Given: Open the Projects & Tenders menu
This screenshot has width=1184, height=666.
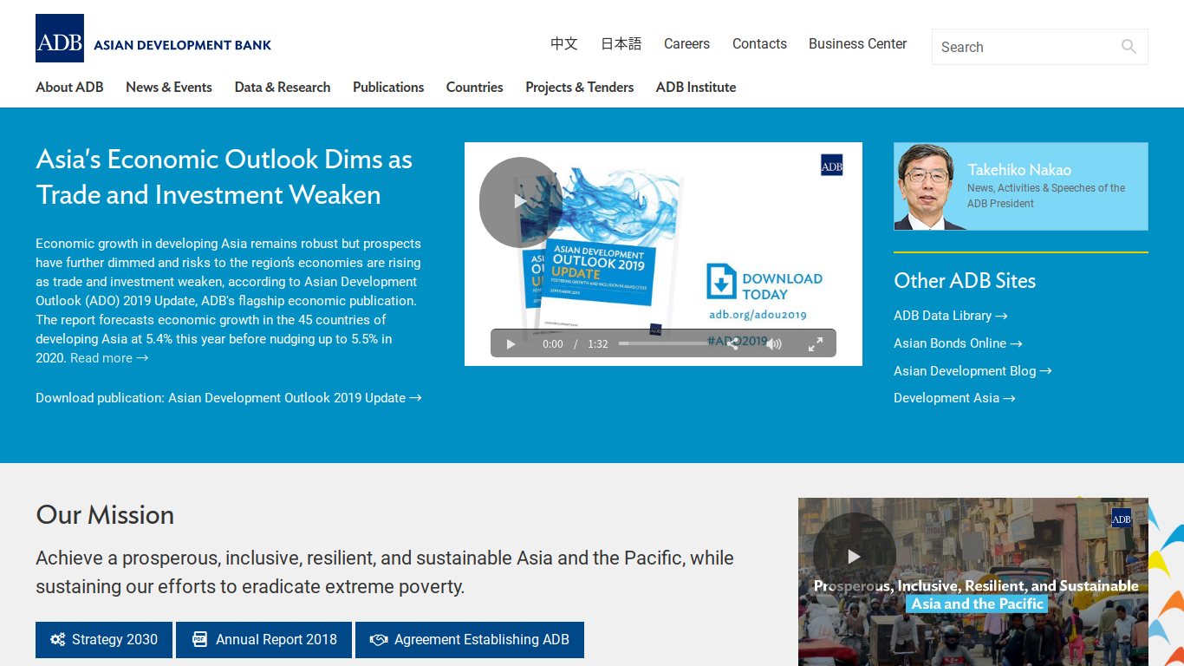Looking at the screenshot, I should coord(579,87).
